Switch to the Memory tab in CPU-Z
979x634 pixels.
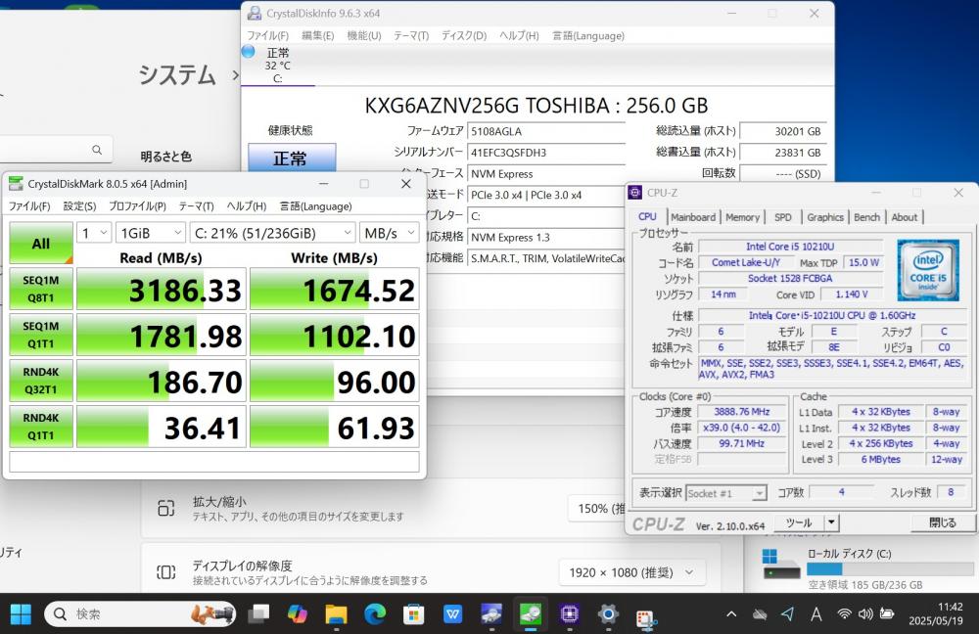tap(742, 217)
